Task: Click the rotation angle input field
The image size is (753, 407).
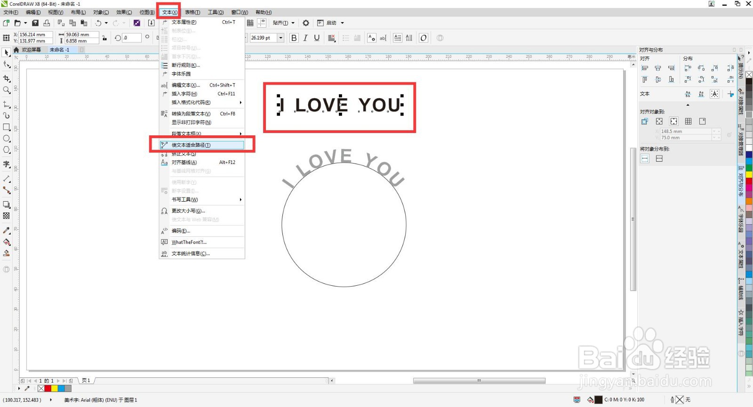Action: 132,38
